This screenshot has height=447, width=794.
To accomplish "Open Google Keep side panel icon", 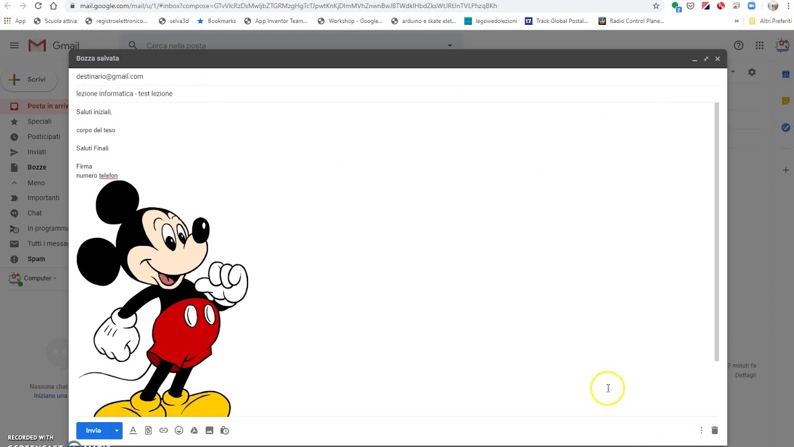I will click(x=785, y=101).
